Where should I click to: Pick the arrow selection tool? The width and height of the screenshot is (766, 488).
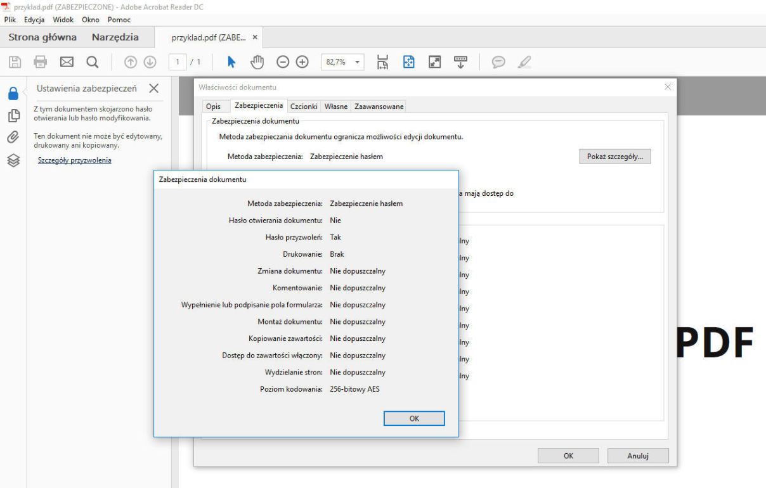pos(232,61)
